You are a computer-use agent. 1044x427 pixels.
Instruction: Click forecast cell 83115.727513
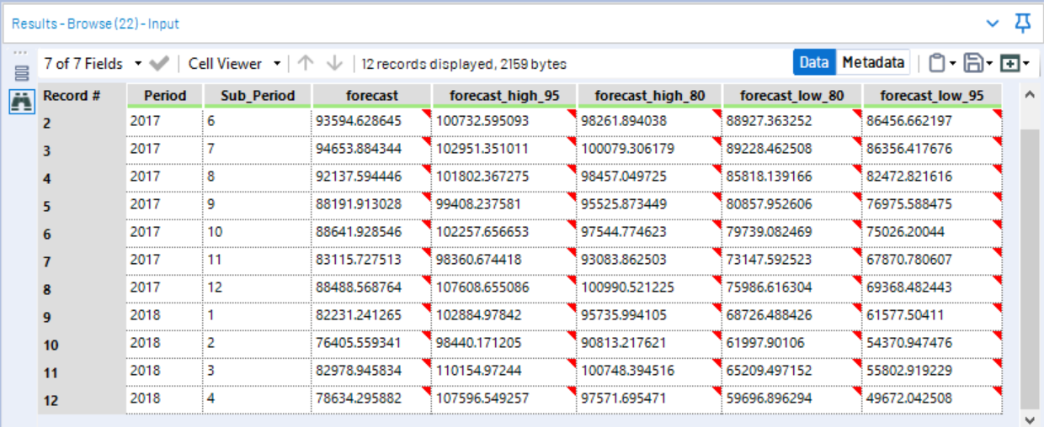click(x=371, y=261)
